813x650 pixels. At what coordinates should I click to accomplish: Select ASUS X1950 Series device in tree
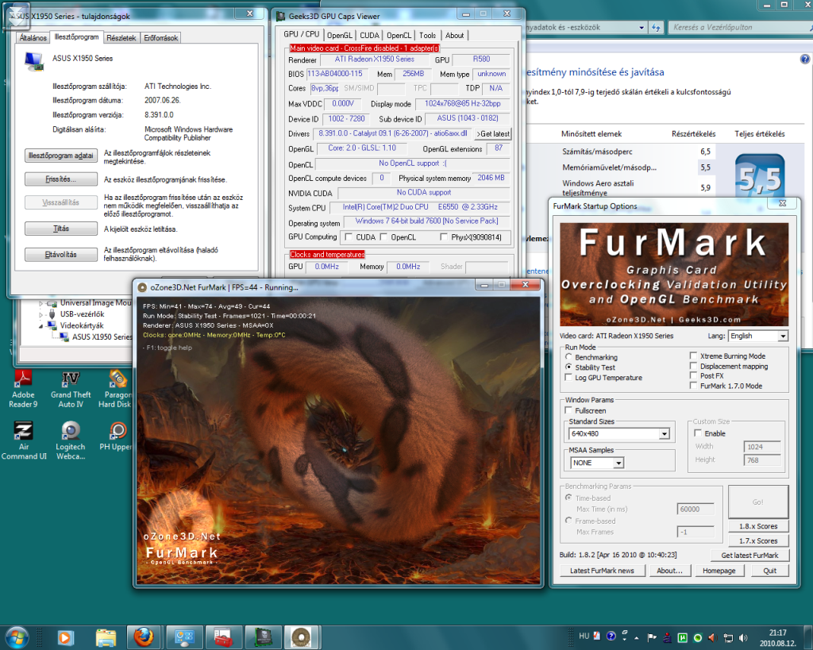point(102,337)
